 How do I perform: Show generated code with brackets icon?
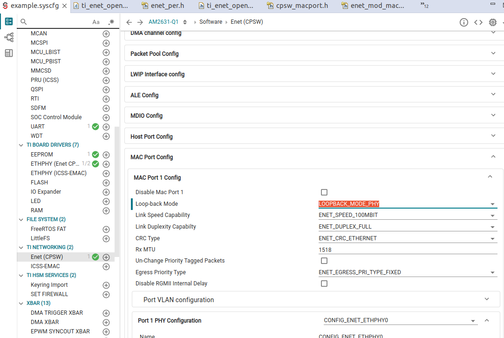tap(478, 22)
